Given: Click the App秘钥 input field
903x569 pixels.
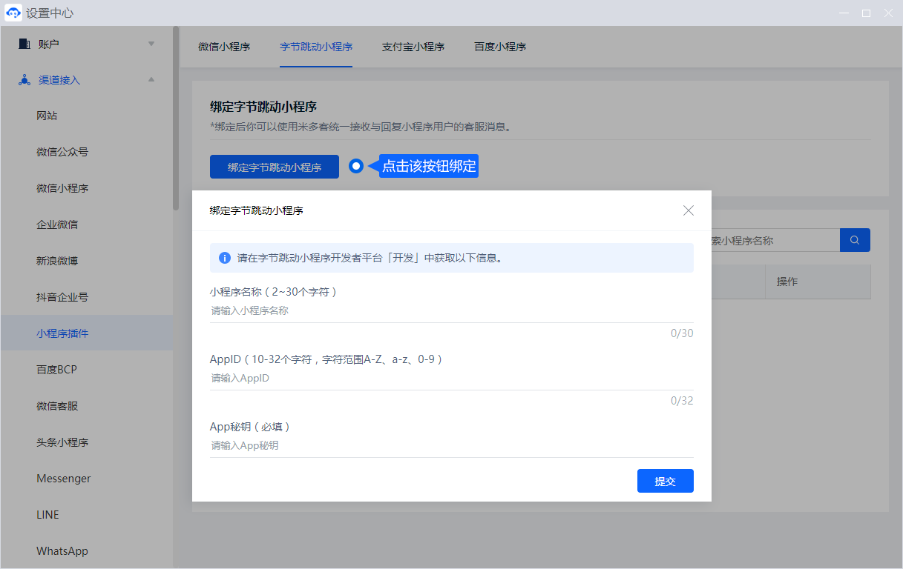Looking at the screenshot, I should [x=451, y=446].
